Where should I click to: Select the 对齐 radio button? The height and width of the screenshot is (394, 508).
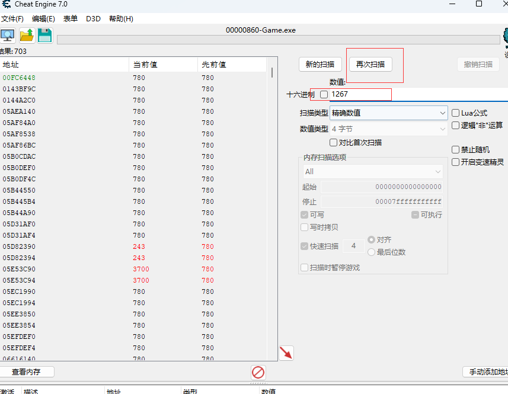(371, 239)
